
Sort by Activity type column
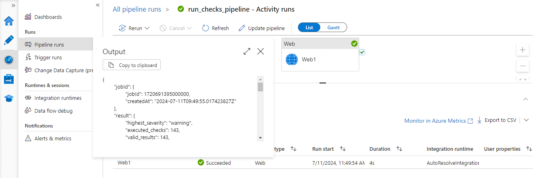pos(293,149)
